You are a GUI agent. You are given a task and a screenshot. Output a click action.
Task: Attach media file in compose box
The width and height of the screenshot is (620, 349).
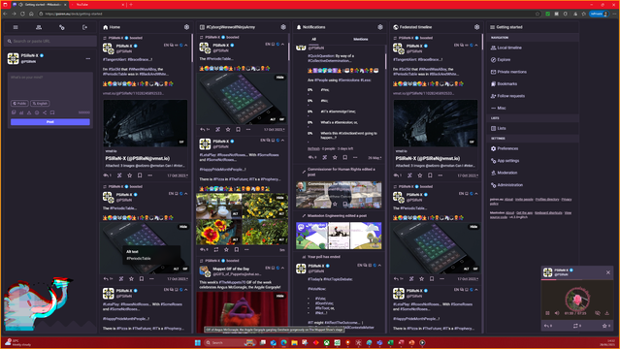[x=14, y=112]
